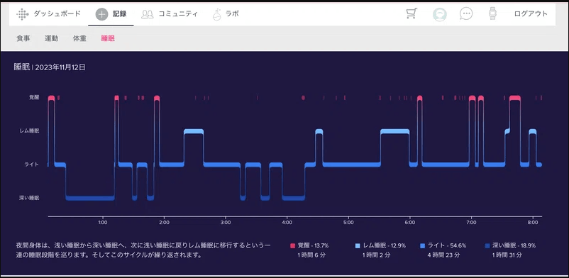Click the community people icon
Image resolution: width=569 pixels, height=278 pixels.
coord(147,14)
